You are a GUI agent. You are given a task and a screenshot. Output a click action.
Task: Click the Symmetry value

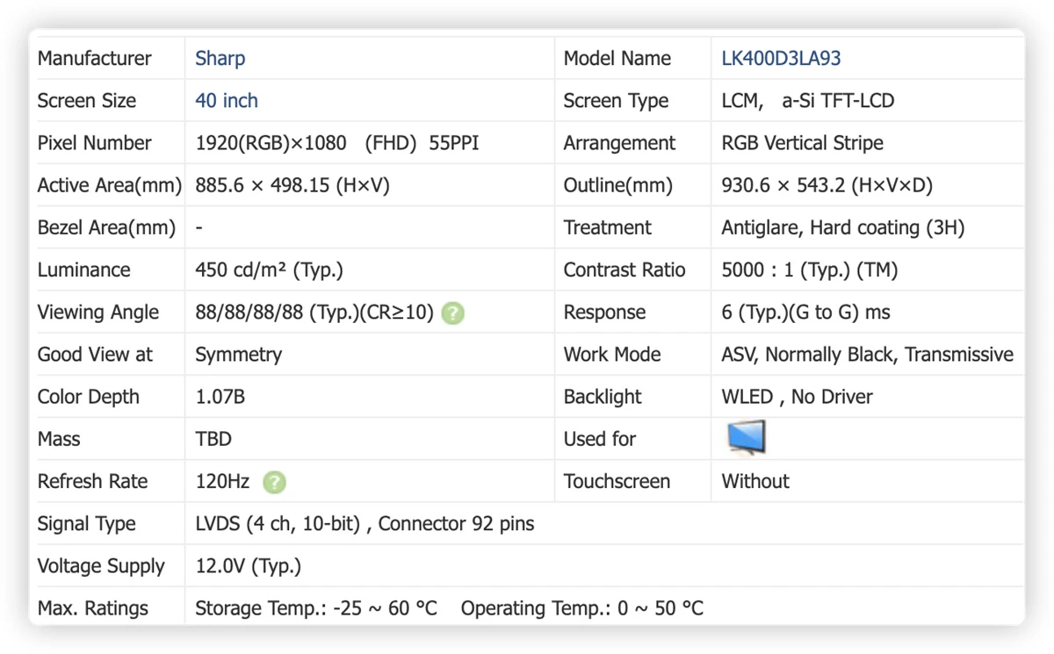pos(239,355)
